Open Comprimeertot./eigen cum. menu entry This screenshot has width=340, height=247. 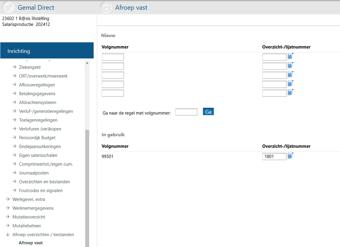coord(46,164)
